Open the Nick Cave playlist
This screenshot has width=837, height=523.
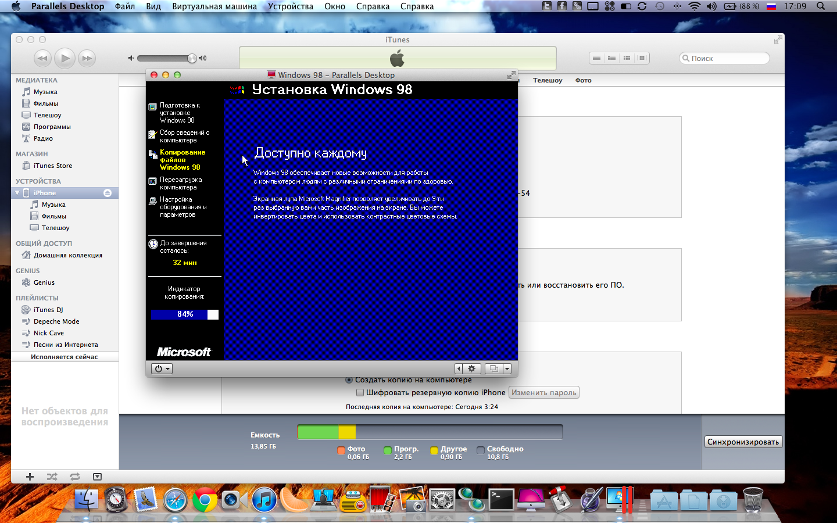click(x=49, y=333)
